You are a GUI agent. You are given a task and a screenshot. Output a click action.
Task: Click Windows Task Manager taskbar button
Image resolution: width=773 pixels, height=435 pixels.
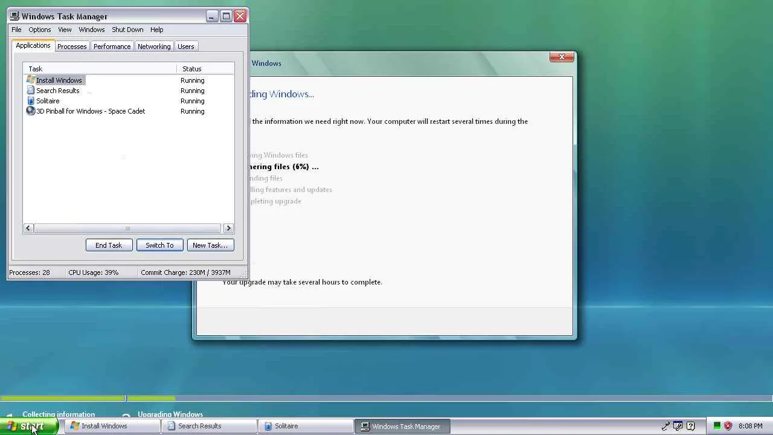click(x=402, y=426)
